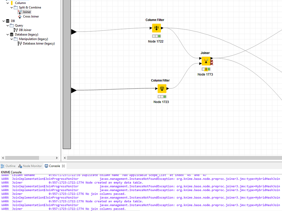Viewport: 282px width, 211px height.
Task: Select the Column Filter node labeled Node 1723
Action: coord(162,89)
